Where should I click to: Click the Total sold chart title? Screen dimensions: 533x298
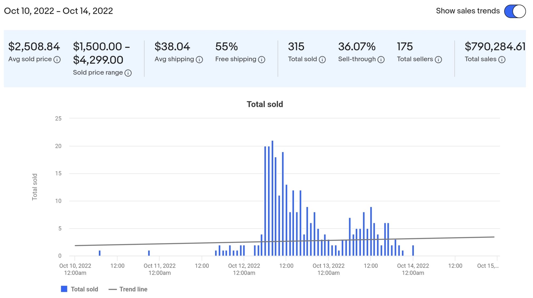[x=265, y=104]
